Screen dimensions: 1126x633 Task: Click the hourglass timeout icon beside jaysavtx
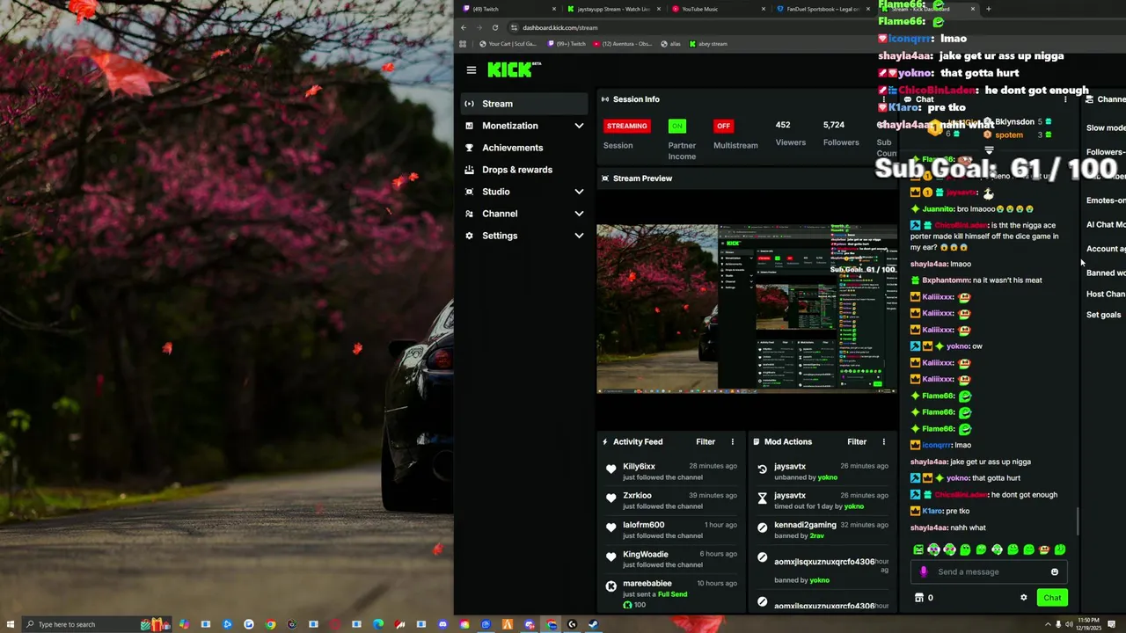763,498
